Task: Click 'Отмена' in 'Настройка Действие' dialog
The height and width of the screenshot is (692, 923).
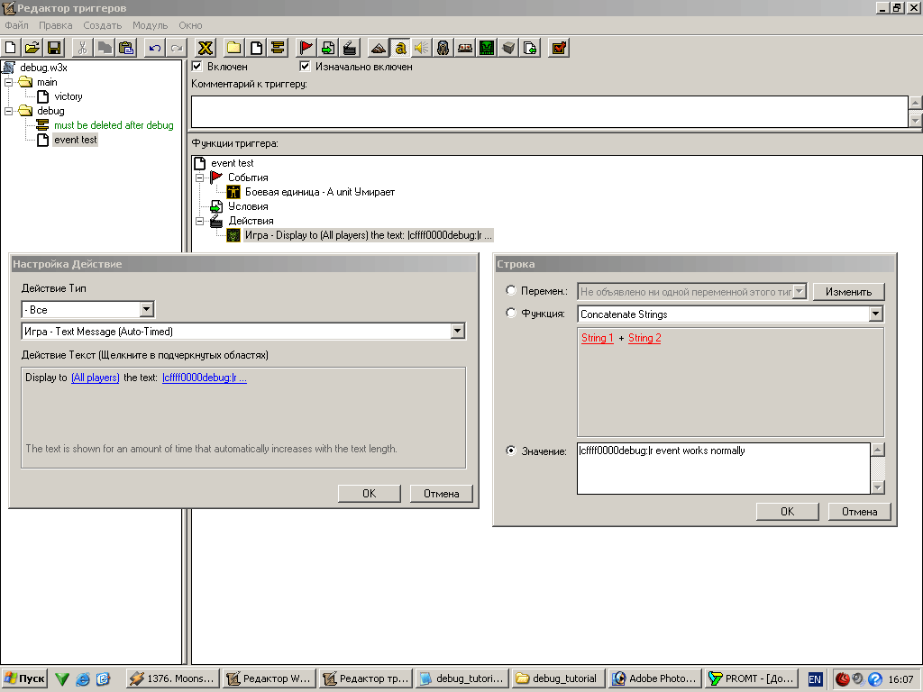Action: point(442,493)
